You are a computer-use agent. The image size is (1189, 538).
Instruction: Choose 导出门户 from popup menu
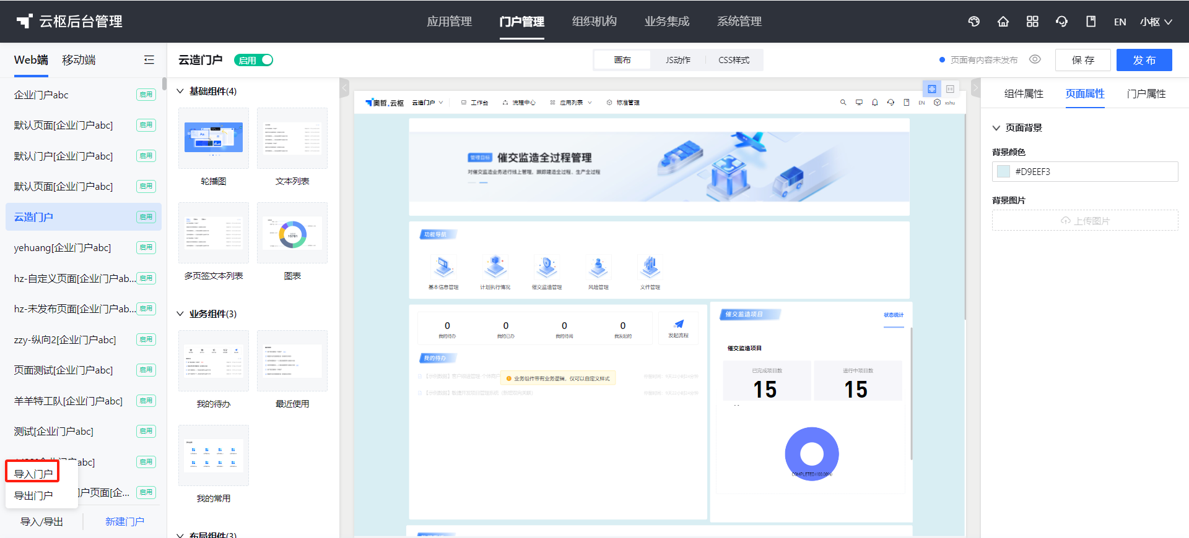coord(33,495)
